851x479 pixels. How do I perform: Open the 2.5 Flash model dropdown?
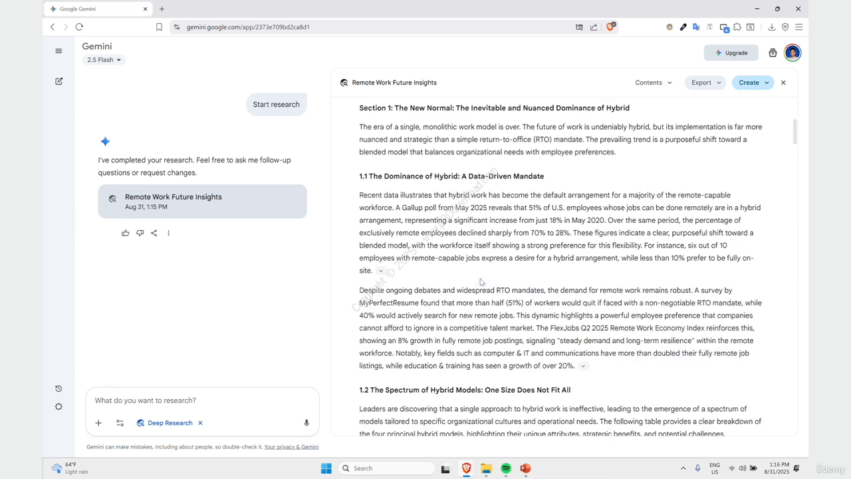click(x=104, y=60)
